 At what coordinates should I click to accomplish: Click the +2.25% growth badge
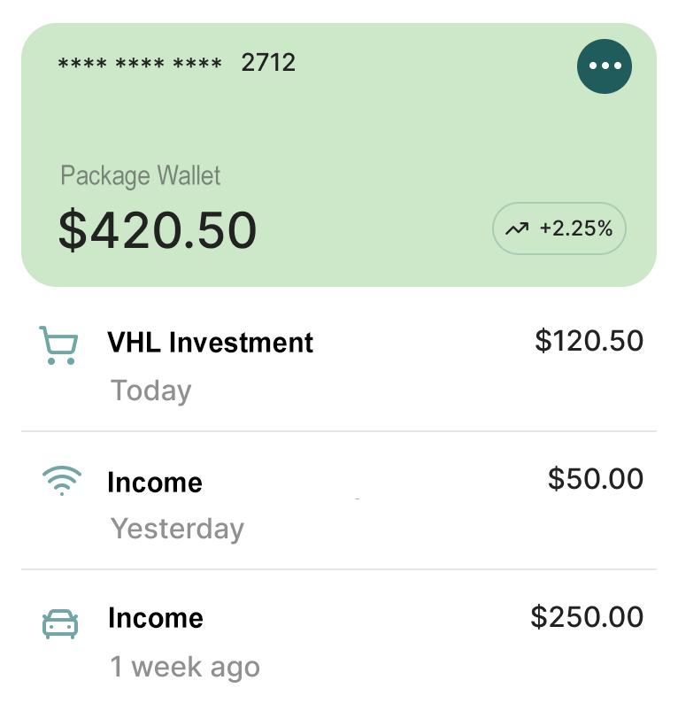point(559,228)
